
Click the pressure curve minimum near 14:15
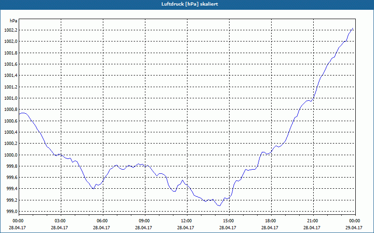tap(219, 206)
